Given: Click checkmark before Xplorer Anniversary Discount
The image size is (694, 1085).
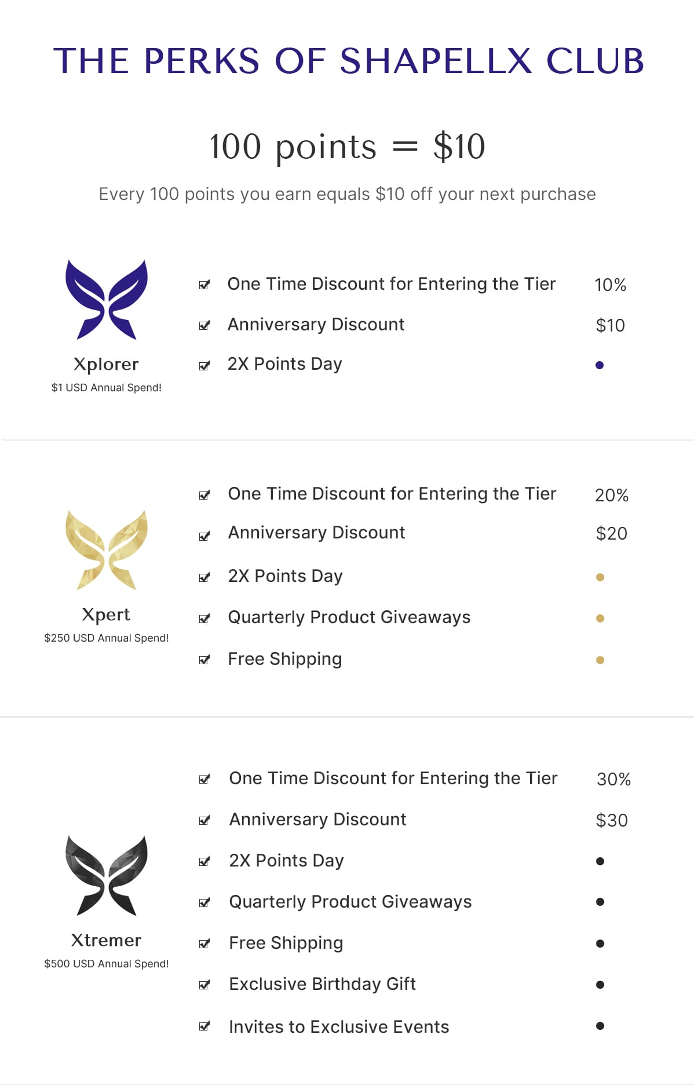Looking at the screenshot, I should [x=204, y=325].
